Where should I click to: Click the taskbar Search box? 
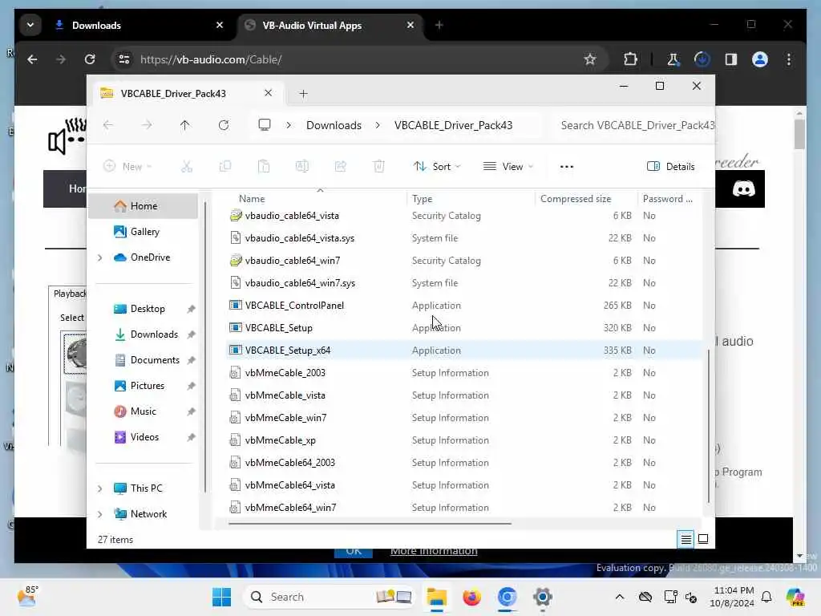[x=329, y=597]
